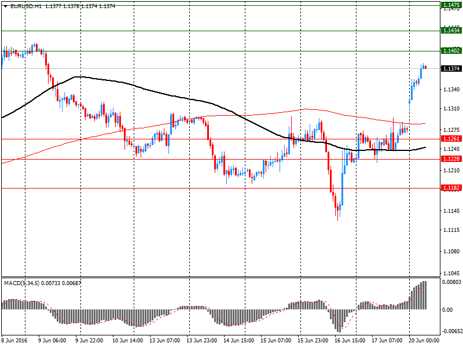Click the 15 Jun 23:00 time label
Screen dimensions: 463x347
pos(313,341)
